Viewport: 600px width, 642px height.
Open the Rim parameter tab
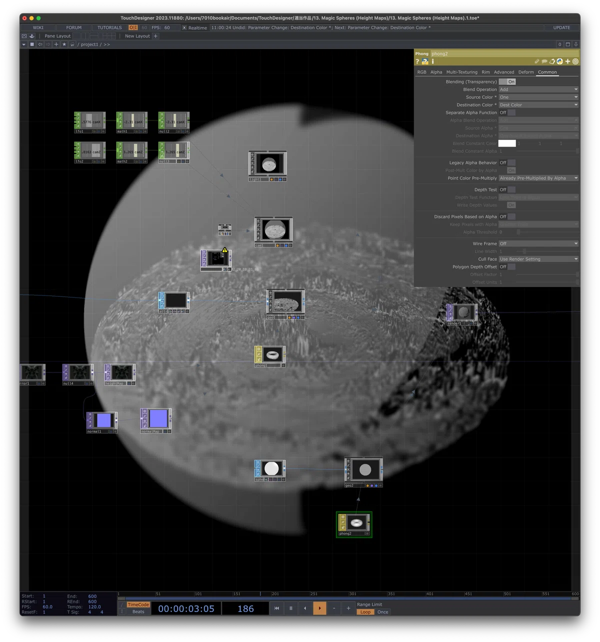tap(485, 72)
